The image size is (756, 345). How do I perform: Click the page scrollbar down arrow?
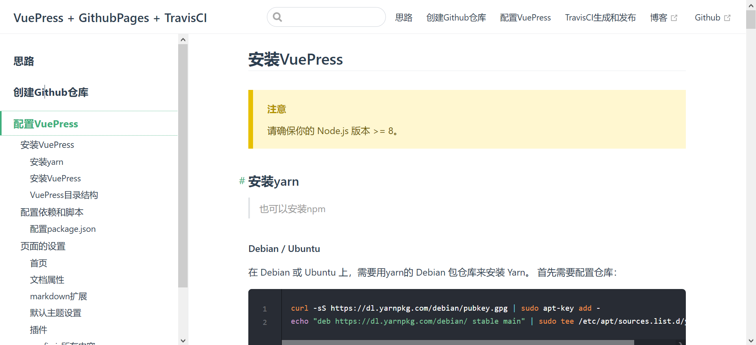(751, 340)
